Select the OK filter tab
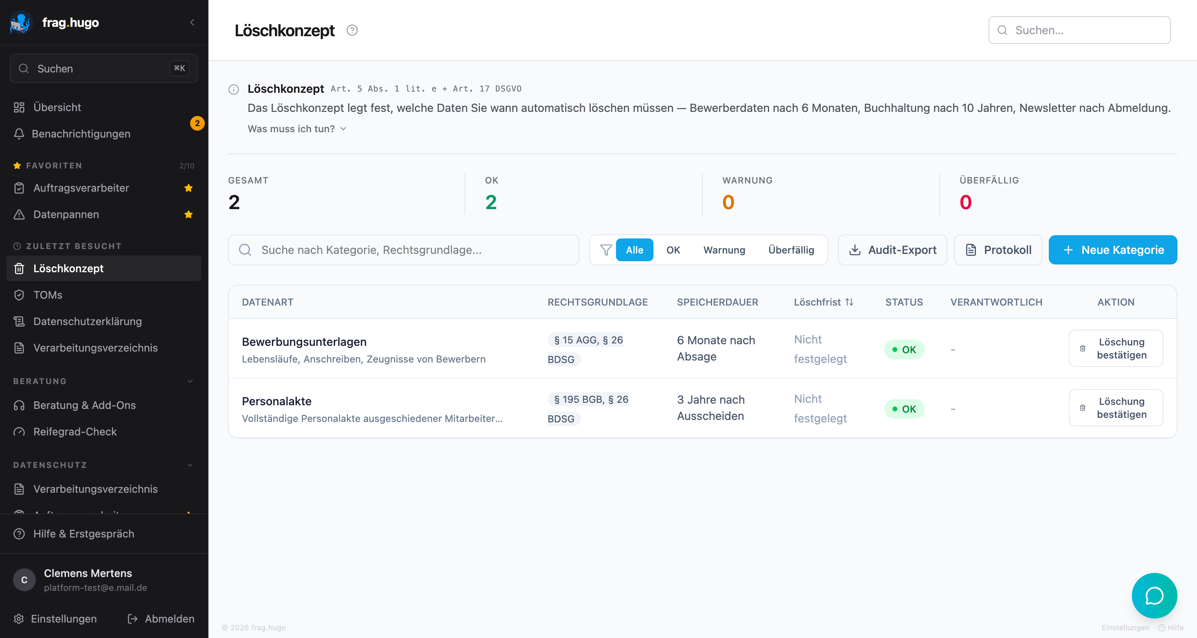Screen dimensions: 1197x638 (673, 250)
